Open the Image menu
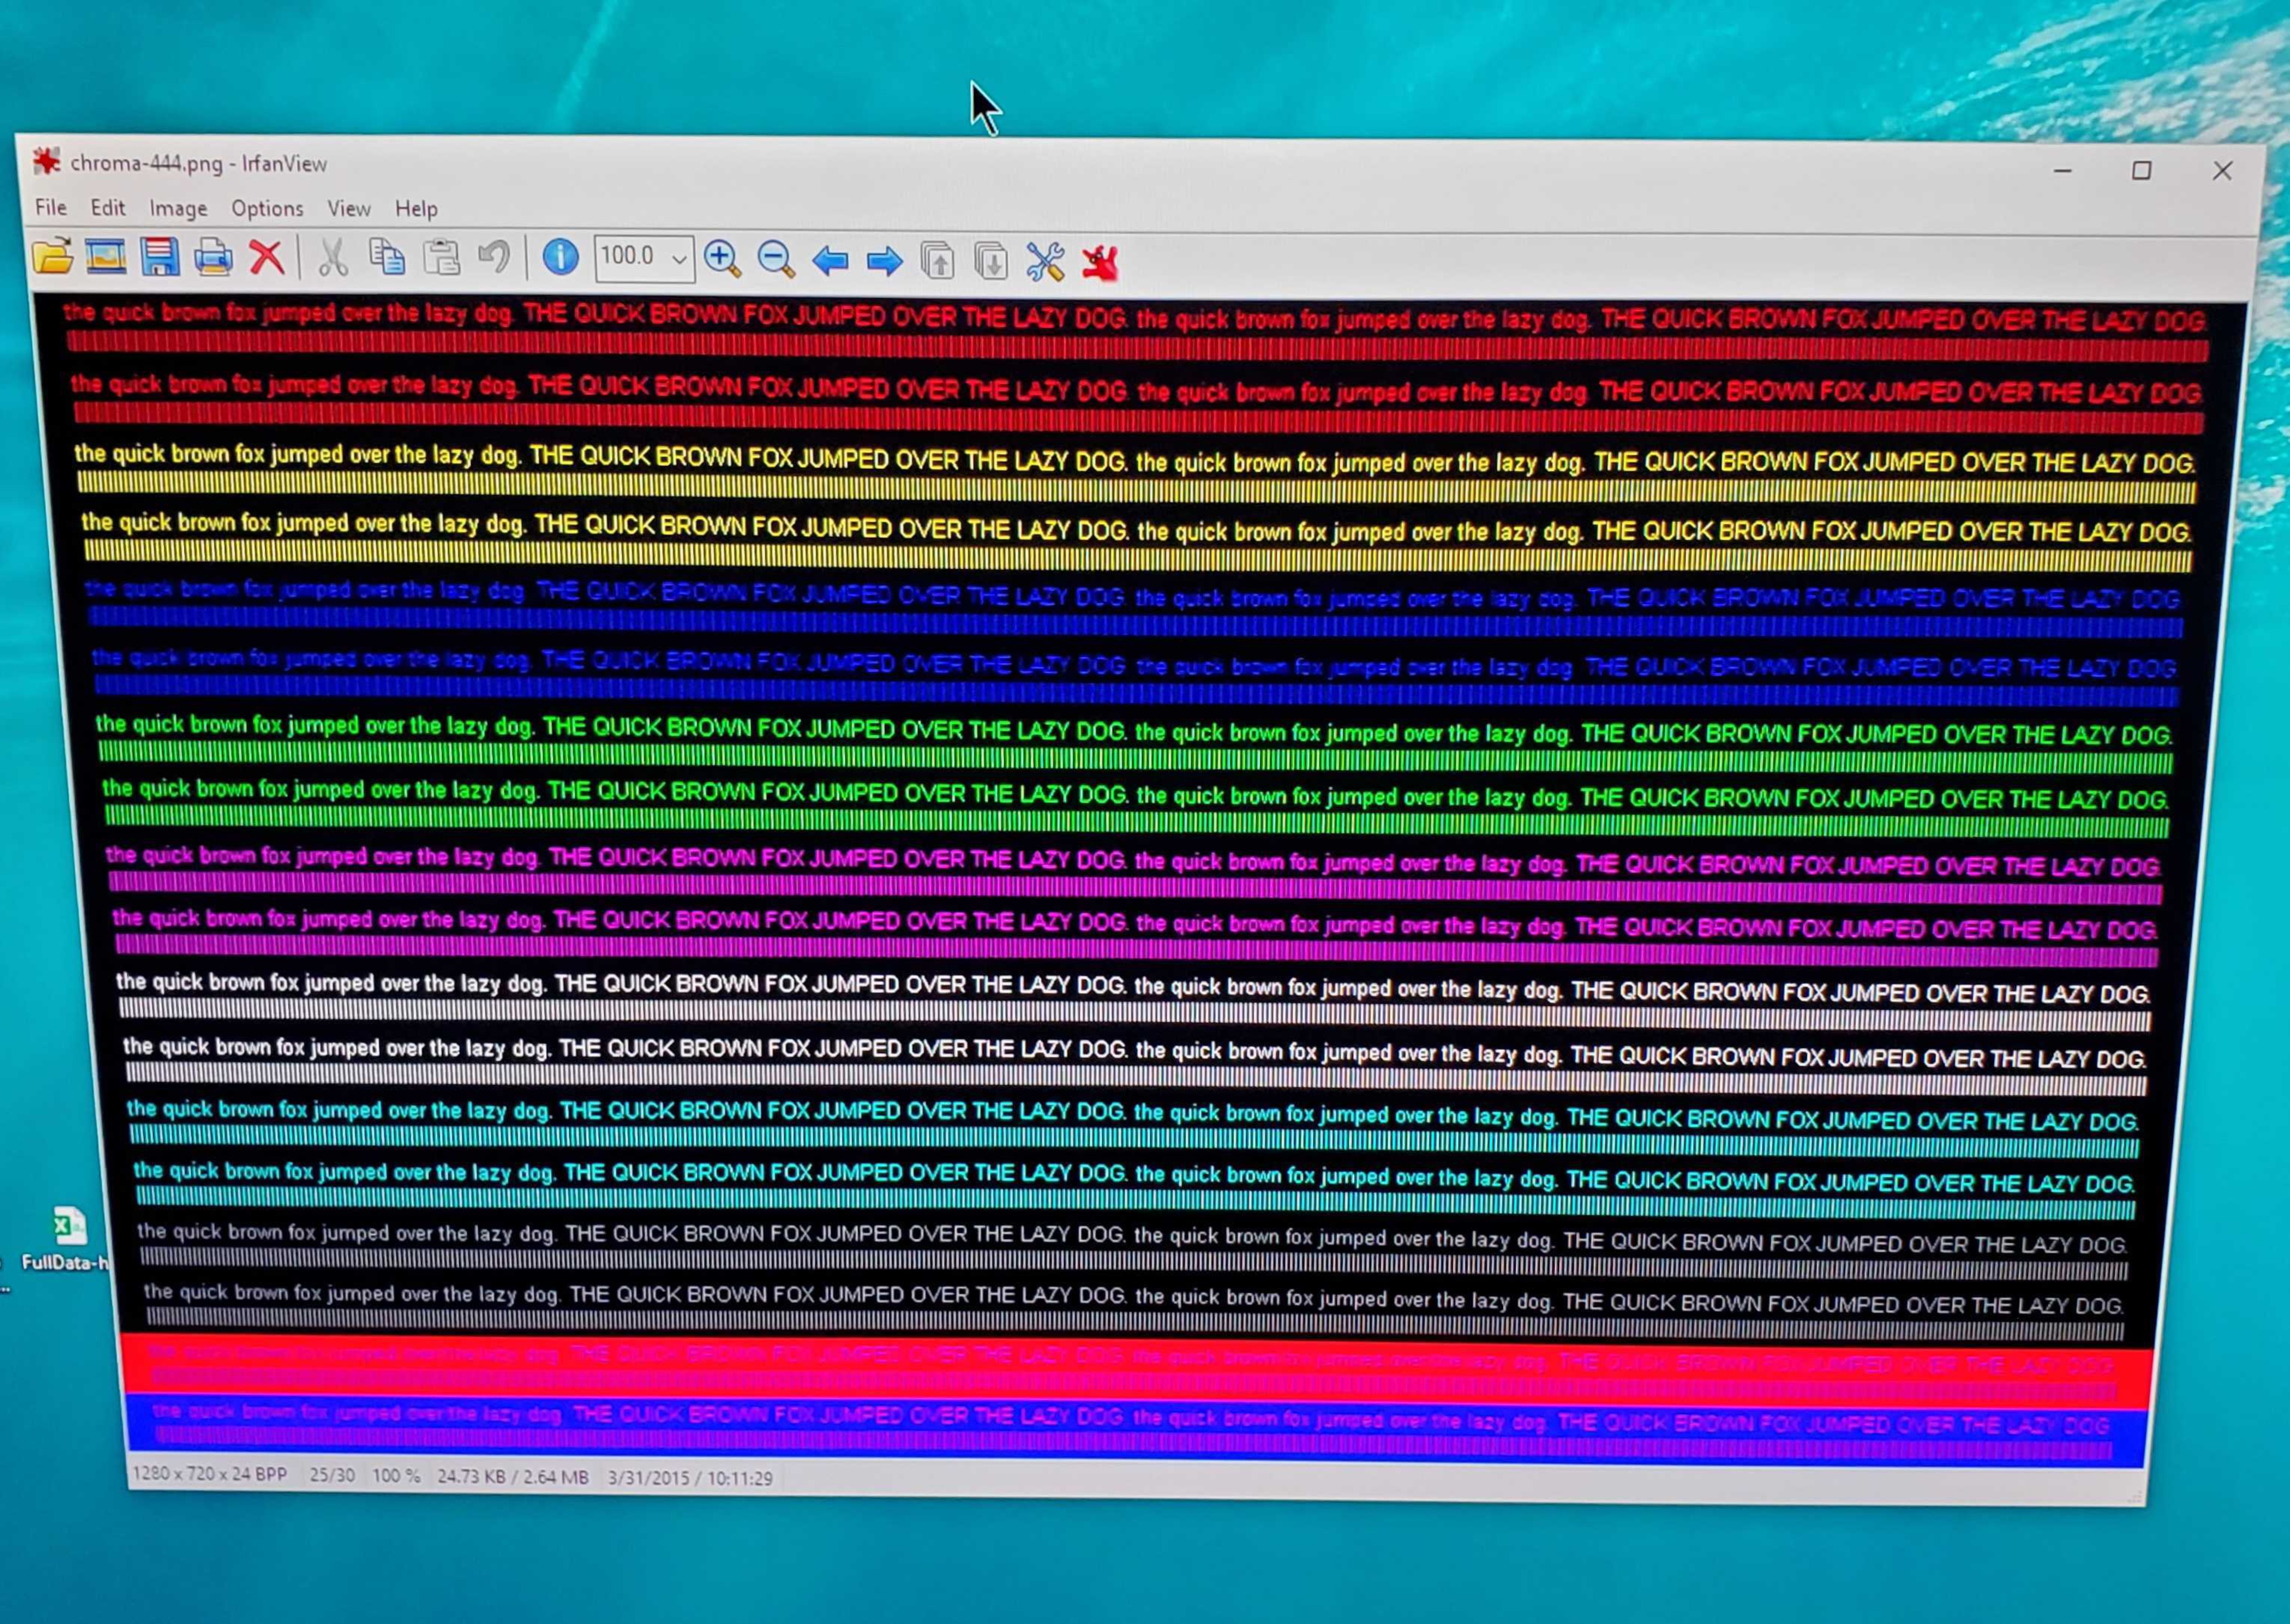Screen dimensions: 2290x1624 [178, 208]
